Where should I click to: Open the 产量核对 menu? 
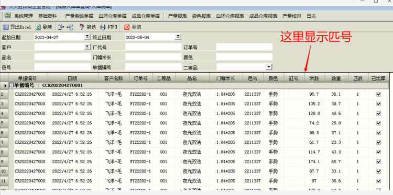pyautogui.click(x=292, y=16)
